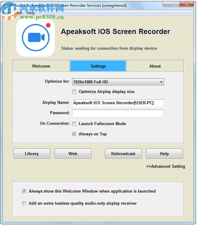Click the Rebroadcast button
This screenshot has width=197, height=225.
123,154
